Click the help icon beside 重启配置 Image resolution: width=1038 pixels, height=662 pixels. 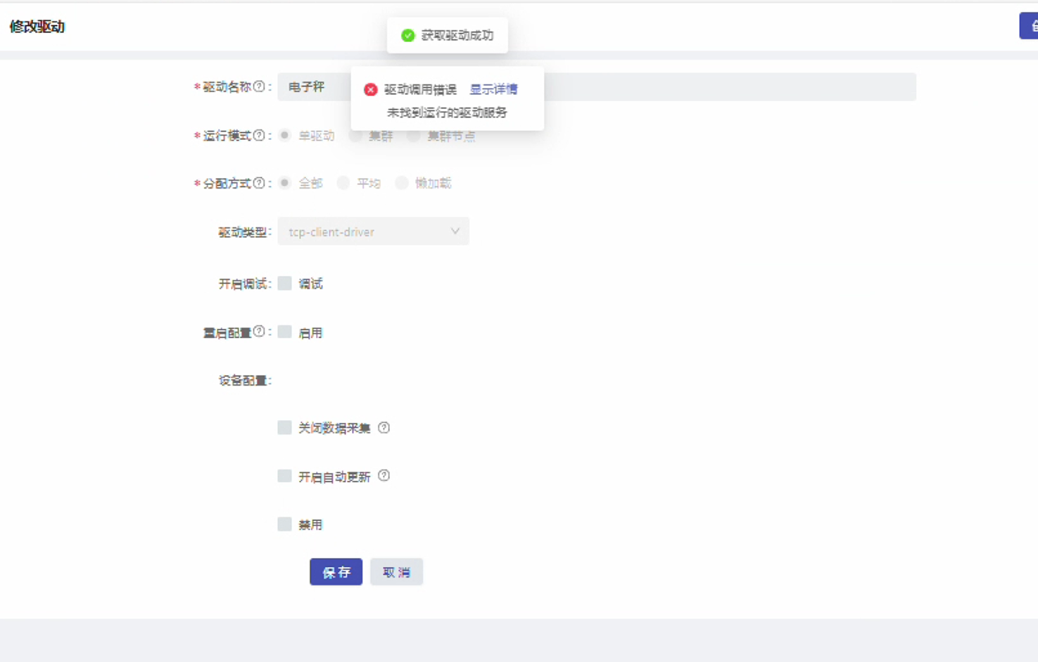click(x=259, y=331)
